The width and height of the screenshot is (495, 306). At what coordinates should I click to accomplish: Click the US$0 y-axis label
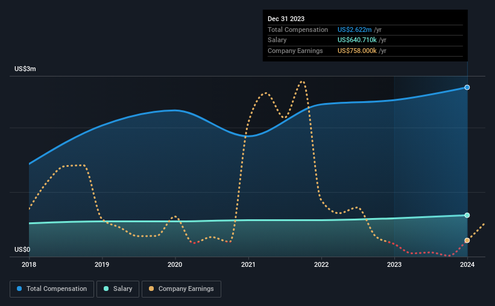(x=22, y=249)
